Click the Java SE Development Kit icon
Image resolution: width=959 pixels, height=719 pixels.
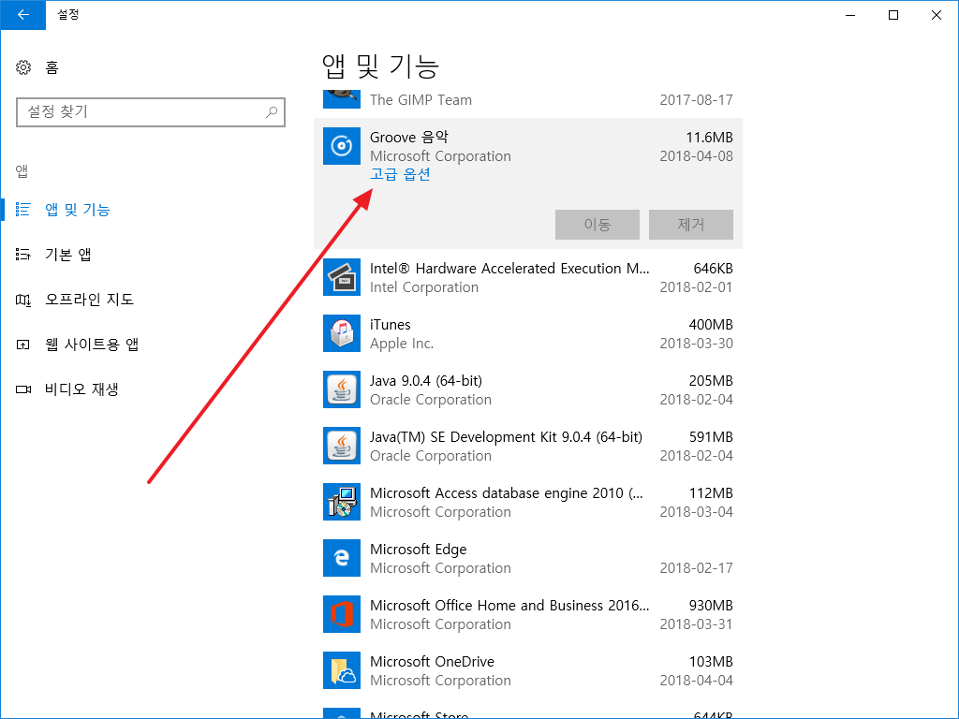click(x=341, y=446)
